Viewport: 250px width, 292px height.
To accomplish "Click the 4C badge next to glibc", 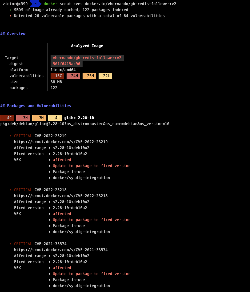I will pos(7,118).
